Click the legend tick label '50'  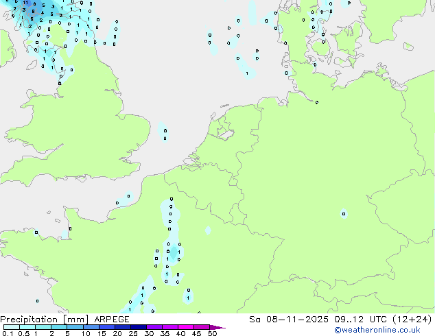pos(212,333)
